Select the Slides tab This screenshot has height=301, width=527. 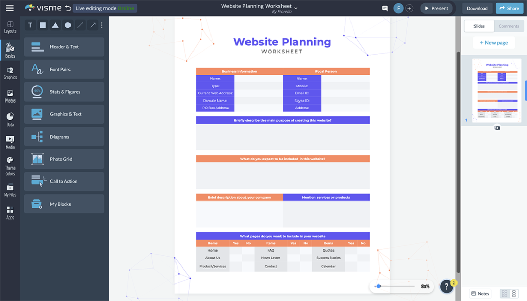tap(479, 25)
